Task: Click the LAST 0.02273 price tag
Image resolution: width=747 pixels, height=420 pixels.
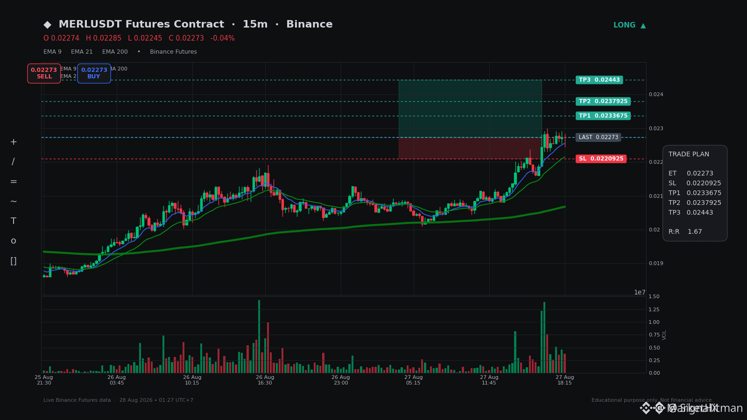Action: (x=599, y=137)
